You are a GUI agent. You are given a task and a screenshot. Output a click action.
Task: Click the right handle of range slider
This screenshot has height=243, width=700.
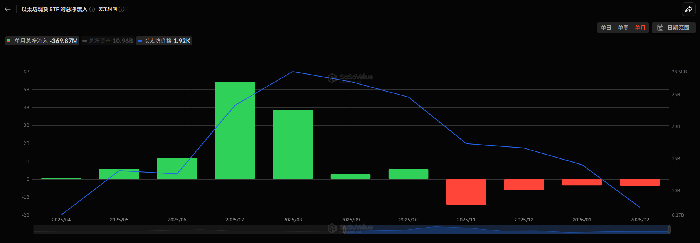click(x=669, y=230)
